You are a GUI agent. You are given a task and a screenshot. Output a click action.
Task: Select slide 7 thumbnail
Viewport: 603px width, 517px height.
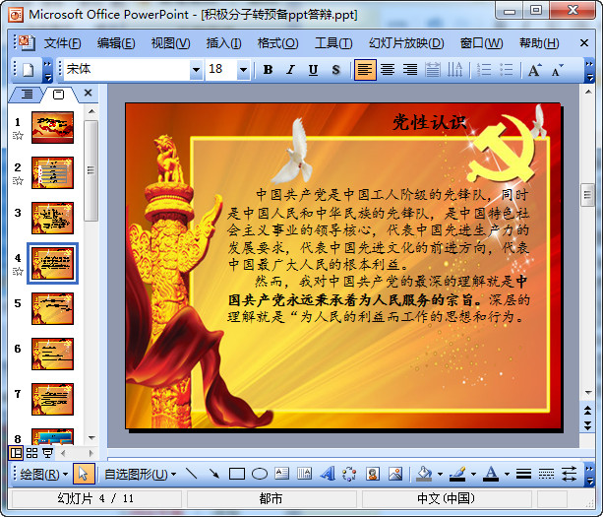tap(53, 399)
